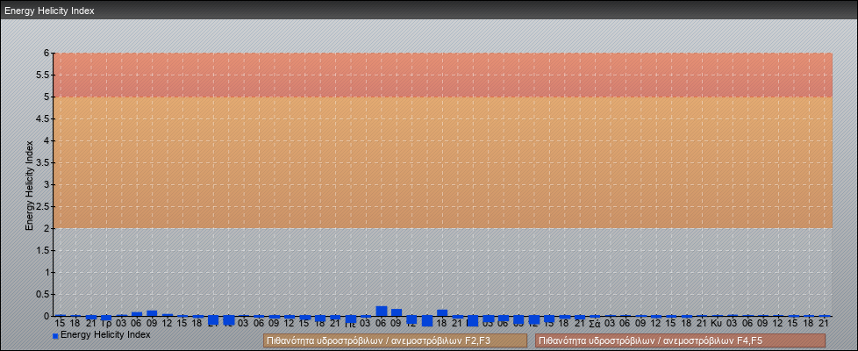Click the y-axis value 4
The image size is (858, 351).
(46, 140)
